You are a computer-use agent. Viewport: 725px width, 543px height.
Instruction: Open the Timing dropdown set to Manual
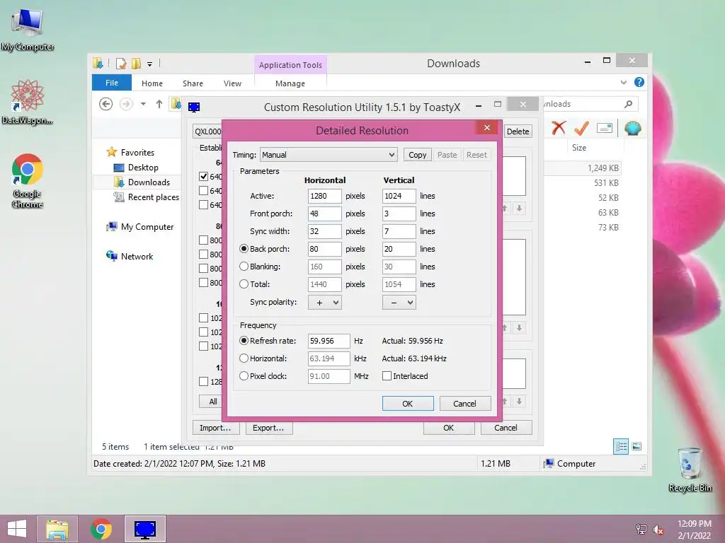tap(329, 155)
